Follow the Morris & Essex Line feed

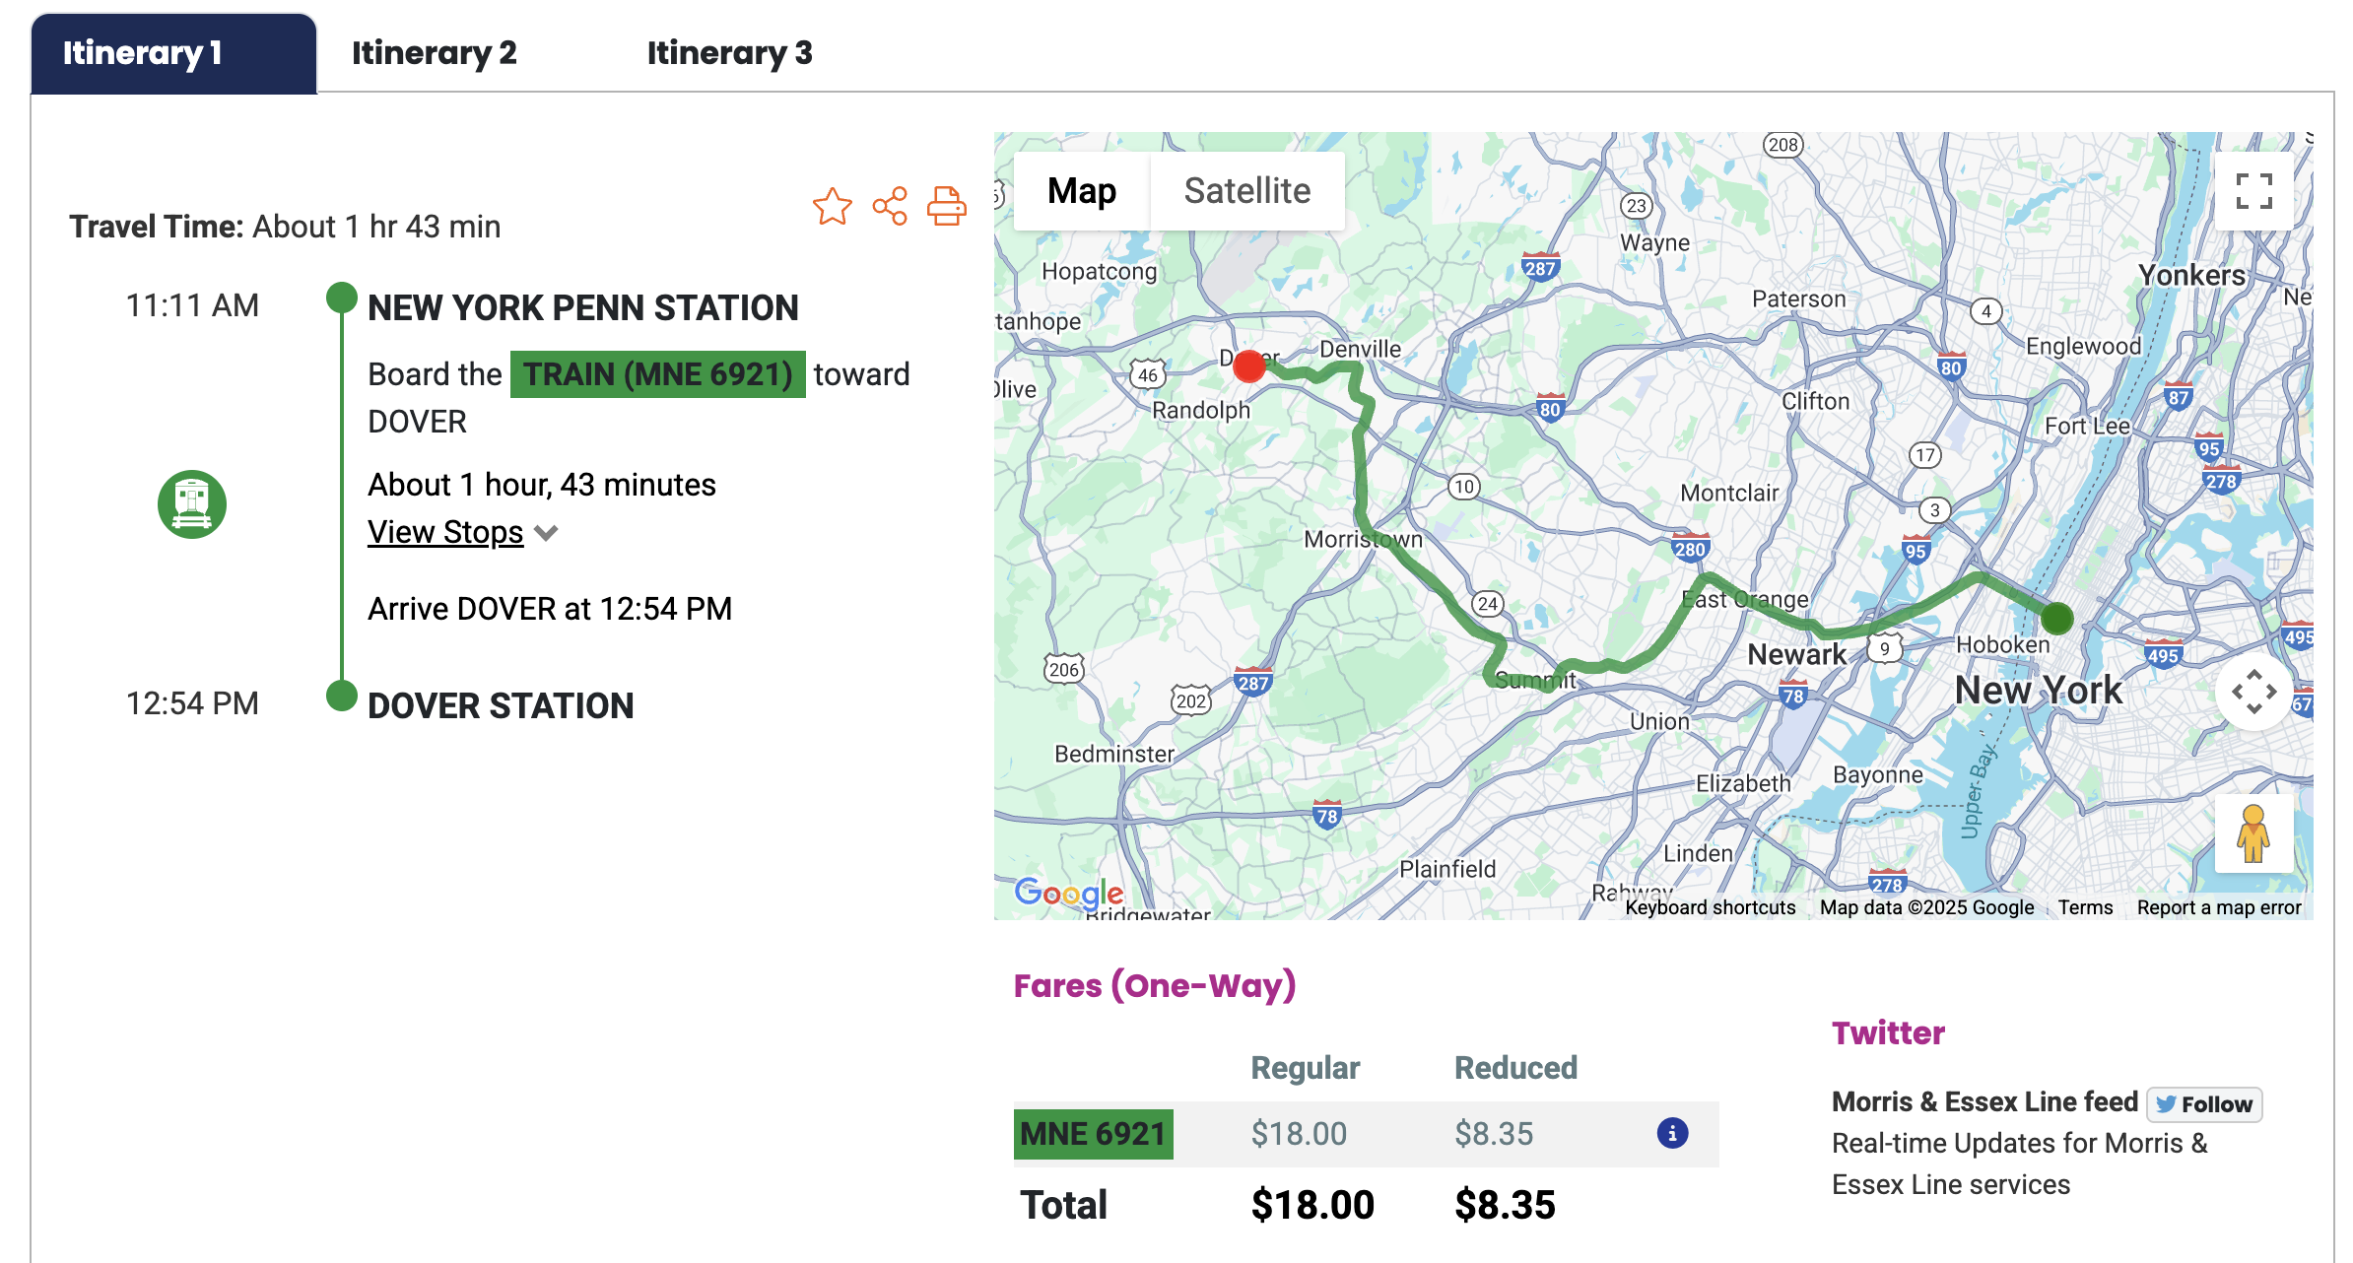2204,1104
